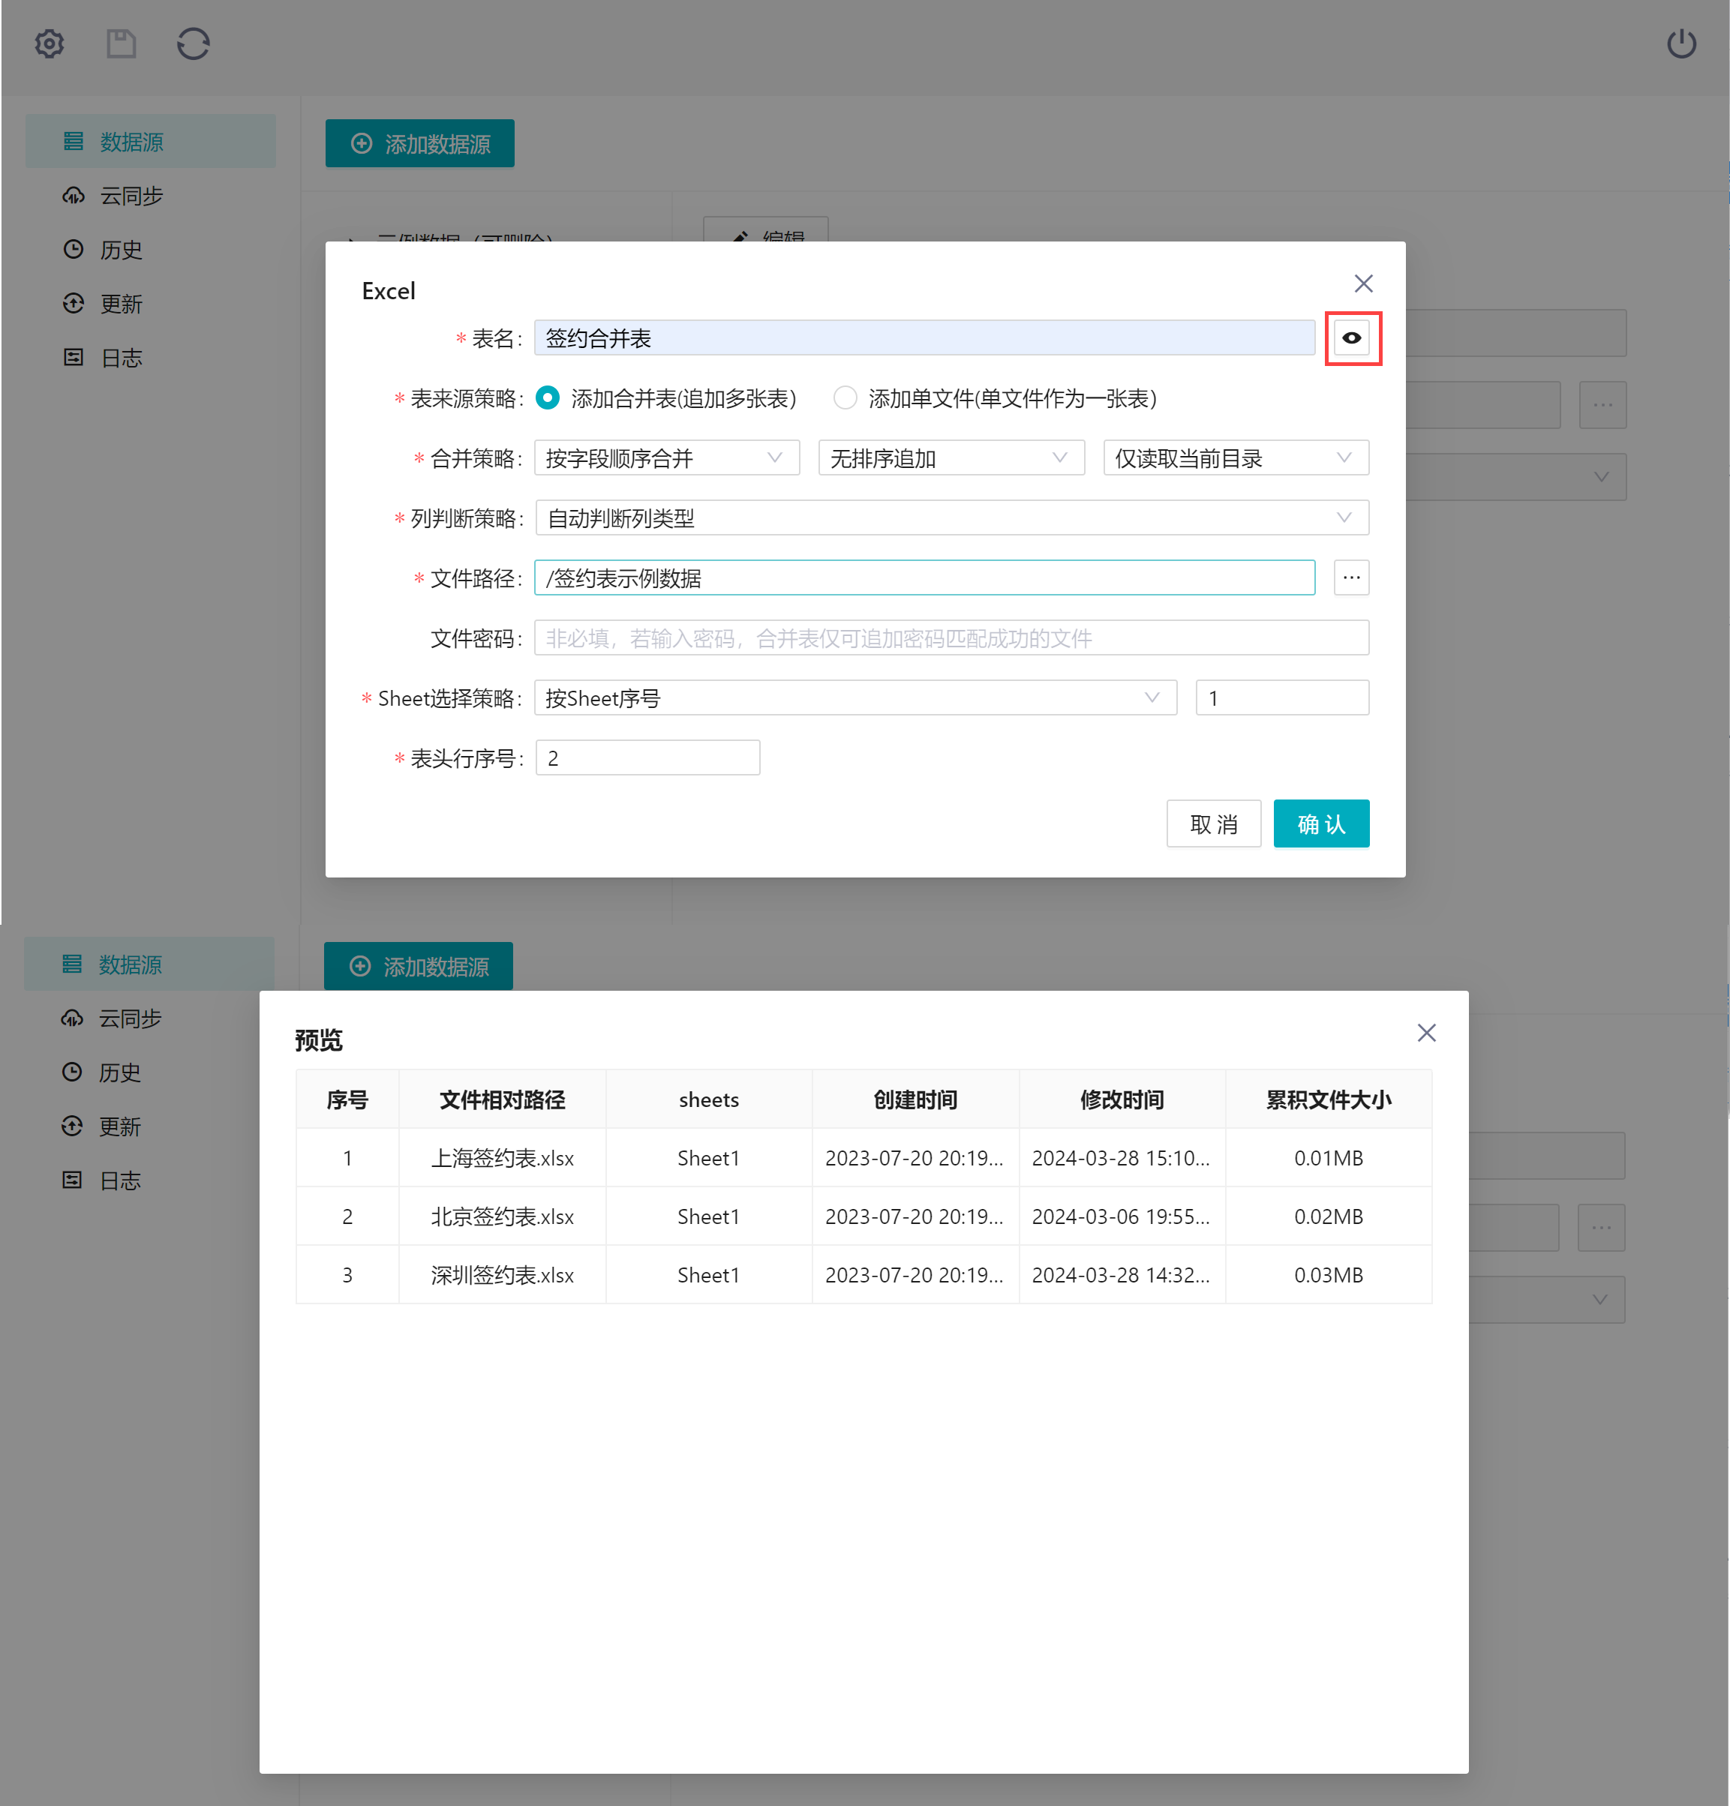Viewport: 1730px width, 1806px height.
Task: Open the 无排序追加 dropdown
Action: click(951, 458)
